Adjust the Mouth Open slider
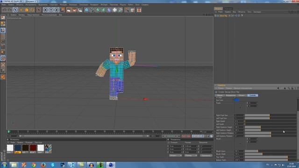The width and height of the screenshot is (299, 168). [x=271, y=151]
